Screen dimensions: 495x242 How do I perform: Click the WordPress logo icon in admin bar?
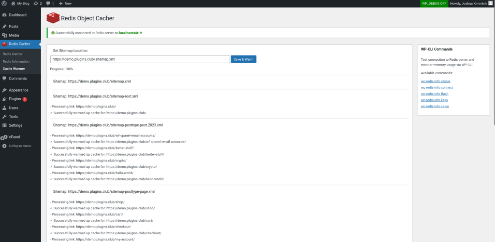pos(4,3)
